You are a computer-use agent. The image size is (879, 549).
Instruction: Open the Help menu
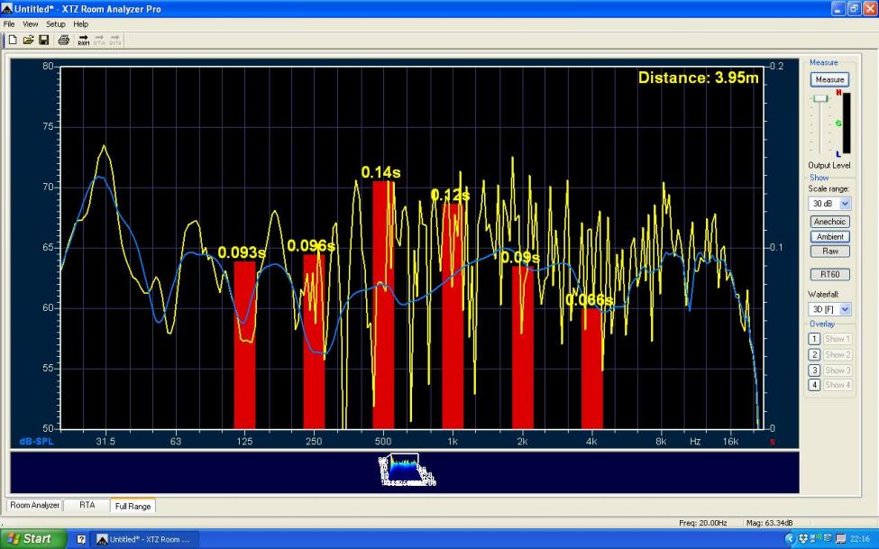pos(81,24)
